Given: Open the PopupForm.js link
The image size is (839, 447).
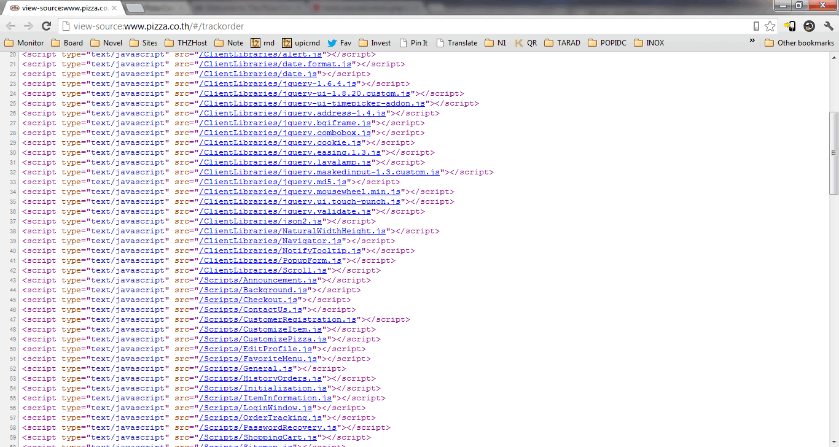Looking at the screenshot, I should click(271, 260).
